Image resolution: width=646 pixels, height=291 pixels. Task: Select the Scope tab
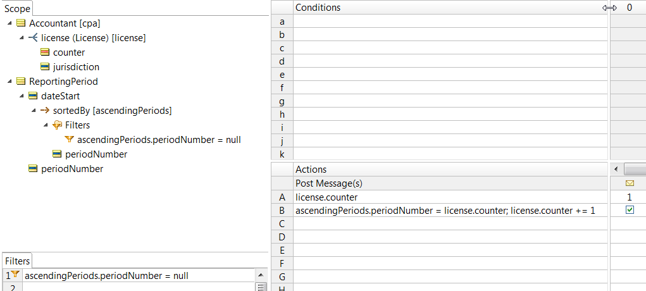click(17, 8)
